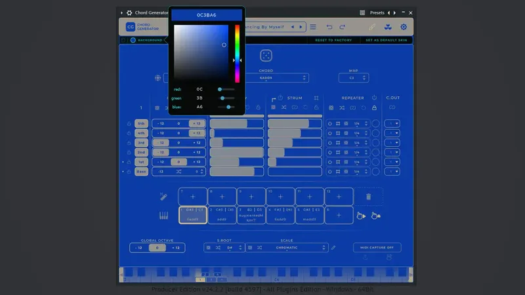
Task: Click the grid icon in Strum header
Action: click(316, 98)
